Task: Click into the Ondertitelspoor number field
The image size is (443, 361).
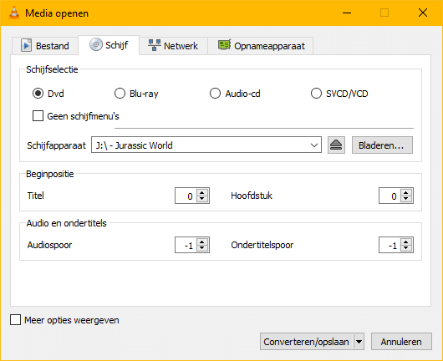Action: [390, 245]
